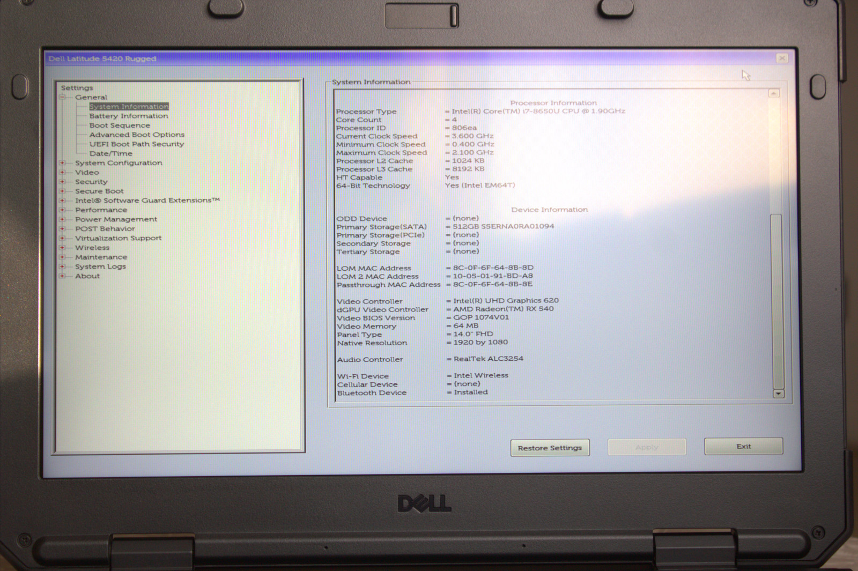
Task: Click the Processor L3 Cache value
Action: (x=468, y=169)
